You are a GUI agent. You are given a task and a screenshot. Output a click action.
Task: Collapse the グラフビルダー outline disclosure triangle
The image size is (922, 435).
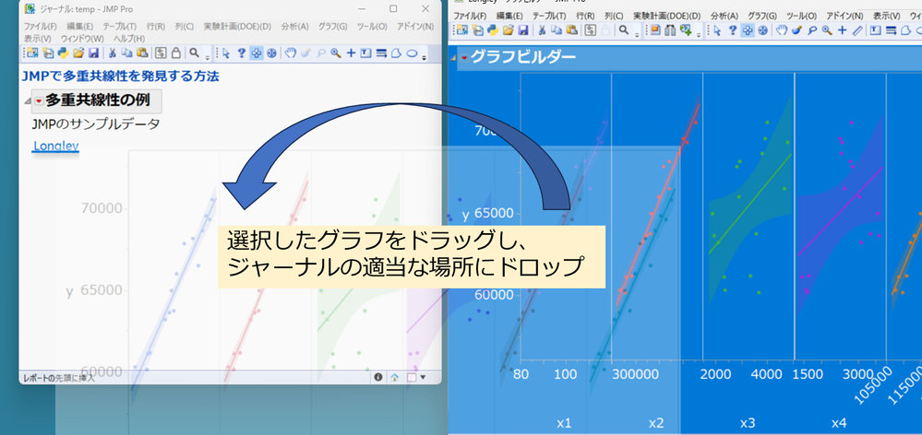point(452,57)
